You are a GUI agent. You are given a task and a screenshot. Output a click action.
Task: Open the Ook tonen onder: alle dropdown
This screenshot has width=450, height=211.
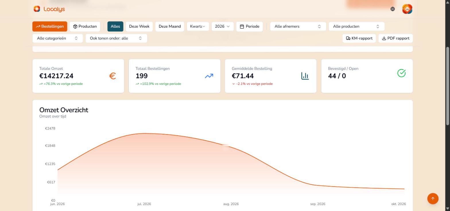point(116,38)
